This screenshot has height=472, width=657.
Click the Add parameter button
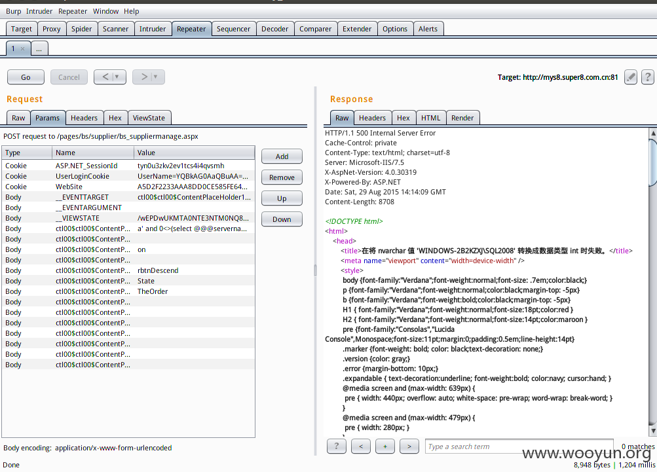coord(282,156)
